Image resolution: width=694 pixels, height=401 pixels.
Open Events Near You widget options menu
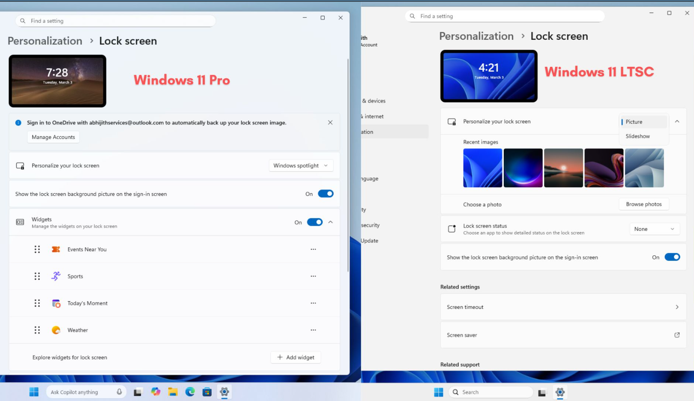tap(313, 249)
